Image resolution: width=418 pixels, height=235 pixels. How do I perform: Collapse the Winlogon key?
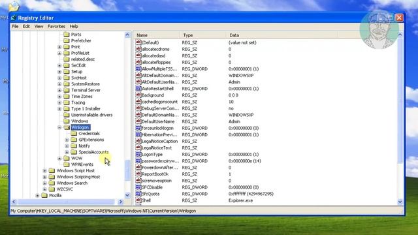tap(59, 127)
